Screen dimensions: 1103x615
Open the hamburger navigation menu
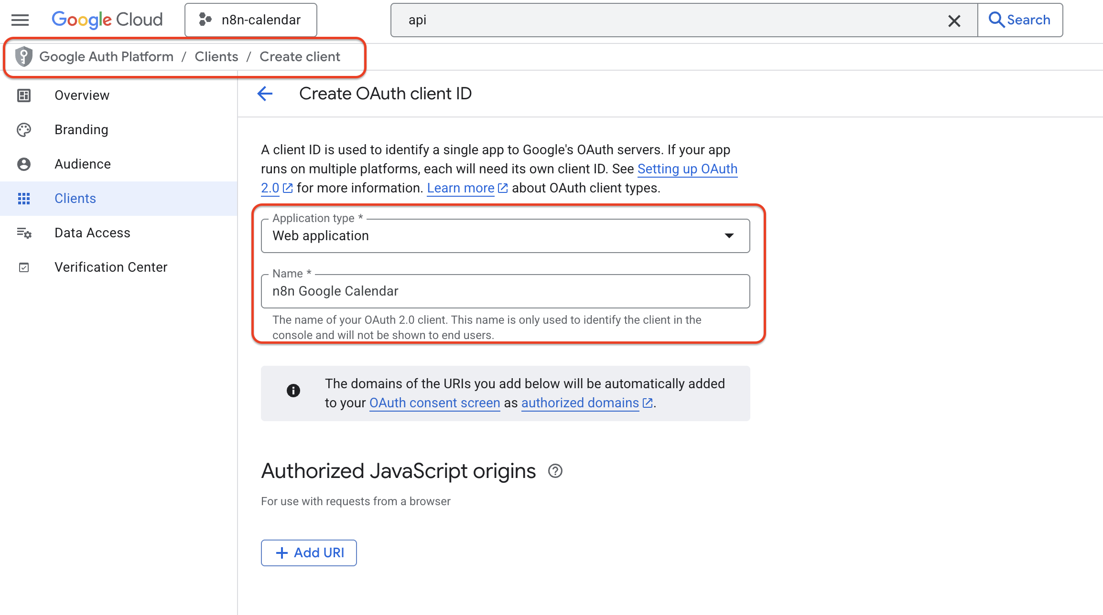pyautogui.click(x=20, y=20)
